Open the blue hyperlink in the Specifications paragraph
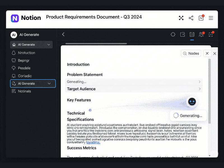224x168 pixels. 93,142
